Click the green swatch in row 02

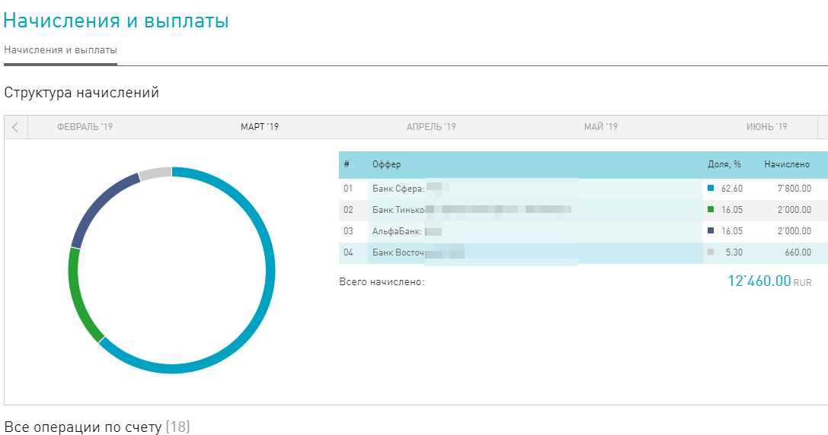click(711, 209)
